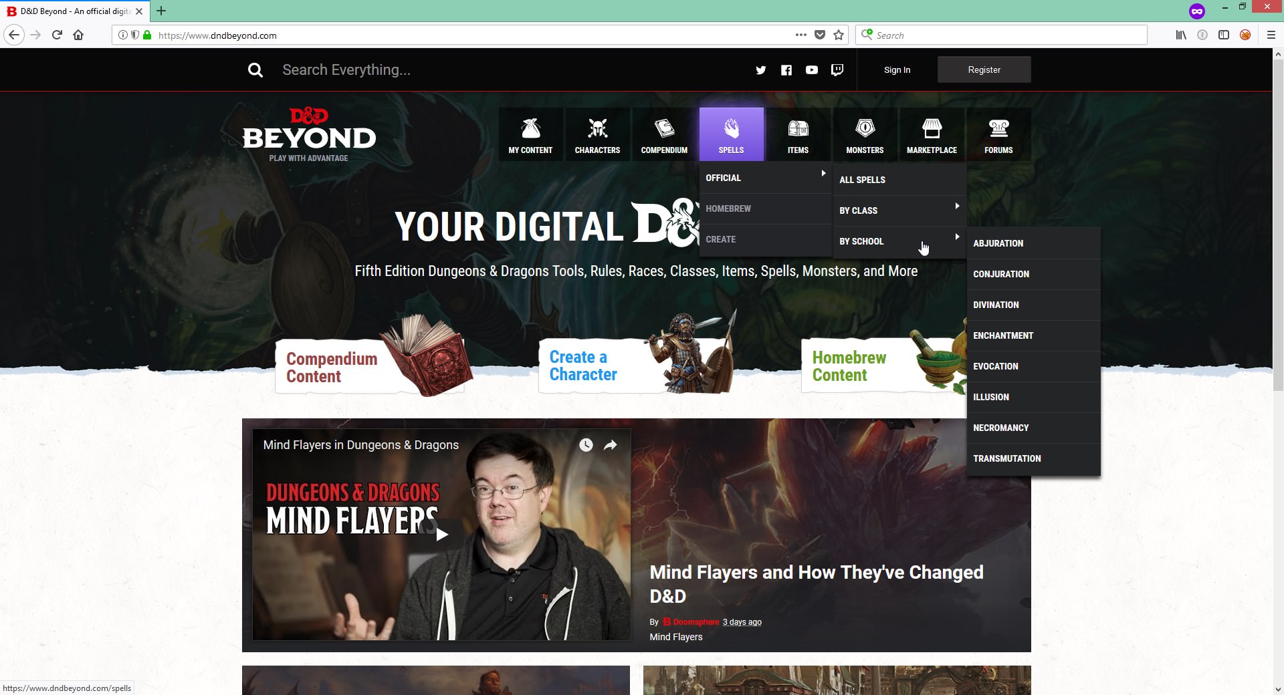Expand the By Class submenu arrow

click(957, 206)
